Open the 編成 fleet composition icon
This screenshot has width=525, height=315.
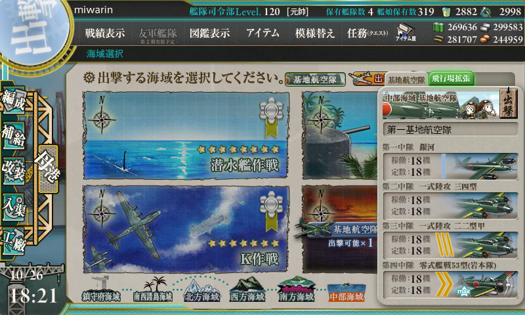[x=14, y=100]
